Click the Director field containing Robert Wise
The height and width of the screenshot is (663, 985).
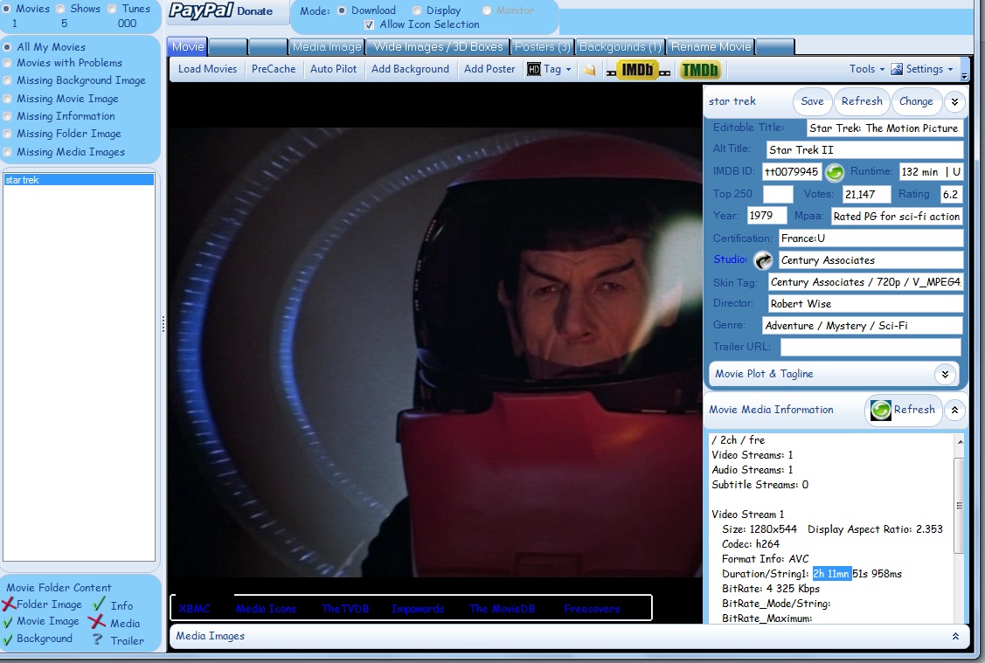[864, 304]
